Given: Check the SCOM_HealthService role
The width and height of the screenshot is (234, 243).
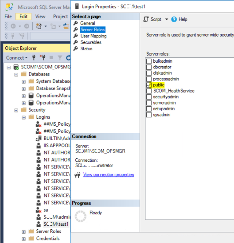Looking at the screenshot, I should (x=149, y=91).
